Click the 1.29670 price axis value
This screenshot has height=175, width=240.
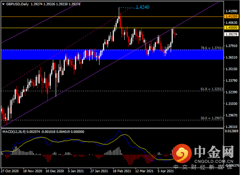(x=231, y=115)
